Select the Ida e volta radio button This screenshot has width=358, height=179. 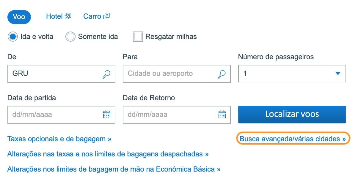[12, 37]
